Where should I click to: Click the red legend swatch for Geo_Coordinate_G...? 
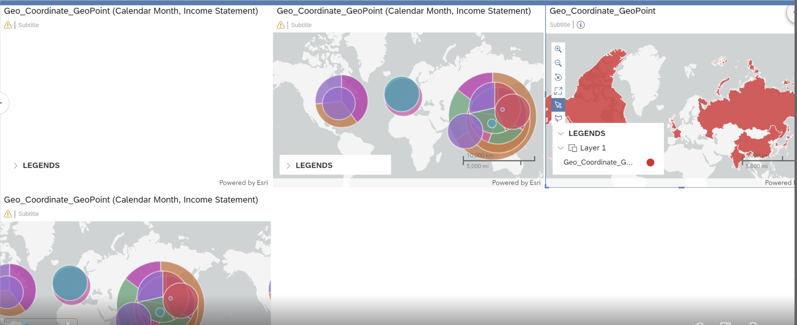pos(650,162)
